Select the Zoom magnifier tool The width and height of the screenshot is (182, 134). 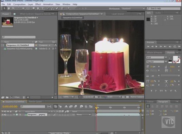(13, 9)
